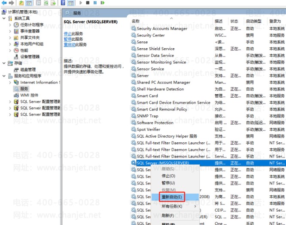Click the Start Service play icon
286x225 pixels.
81,3
